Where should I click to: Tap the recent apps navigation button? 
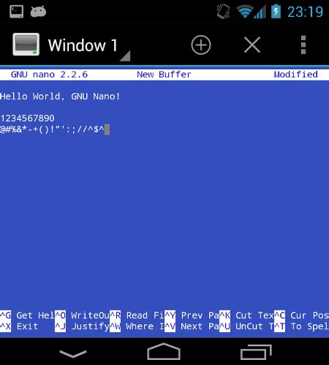[256, 352]
